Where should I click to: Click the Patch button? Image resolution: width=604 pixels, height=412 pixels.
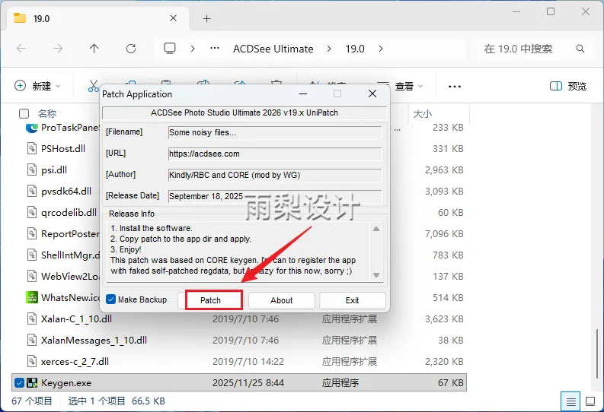214,300
